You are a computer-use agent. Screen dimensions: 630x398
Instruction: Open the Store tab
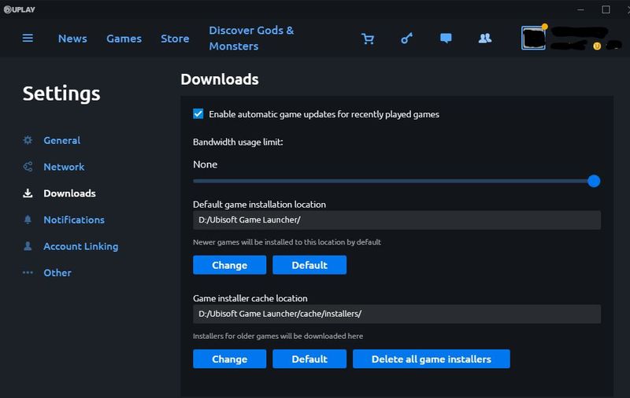[x=175, y=39]
